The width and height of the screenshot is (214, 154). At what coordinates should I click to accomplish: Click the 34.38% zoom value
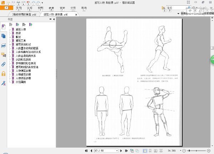point(172,151)
